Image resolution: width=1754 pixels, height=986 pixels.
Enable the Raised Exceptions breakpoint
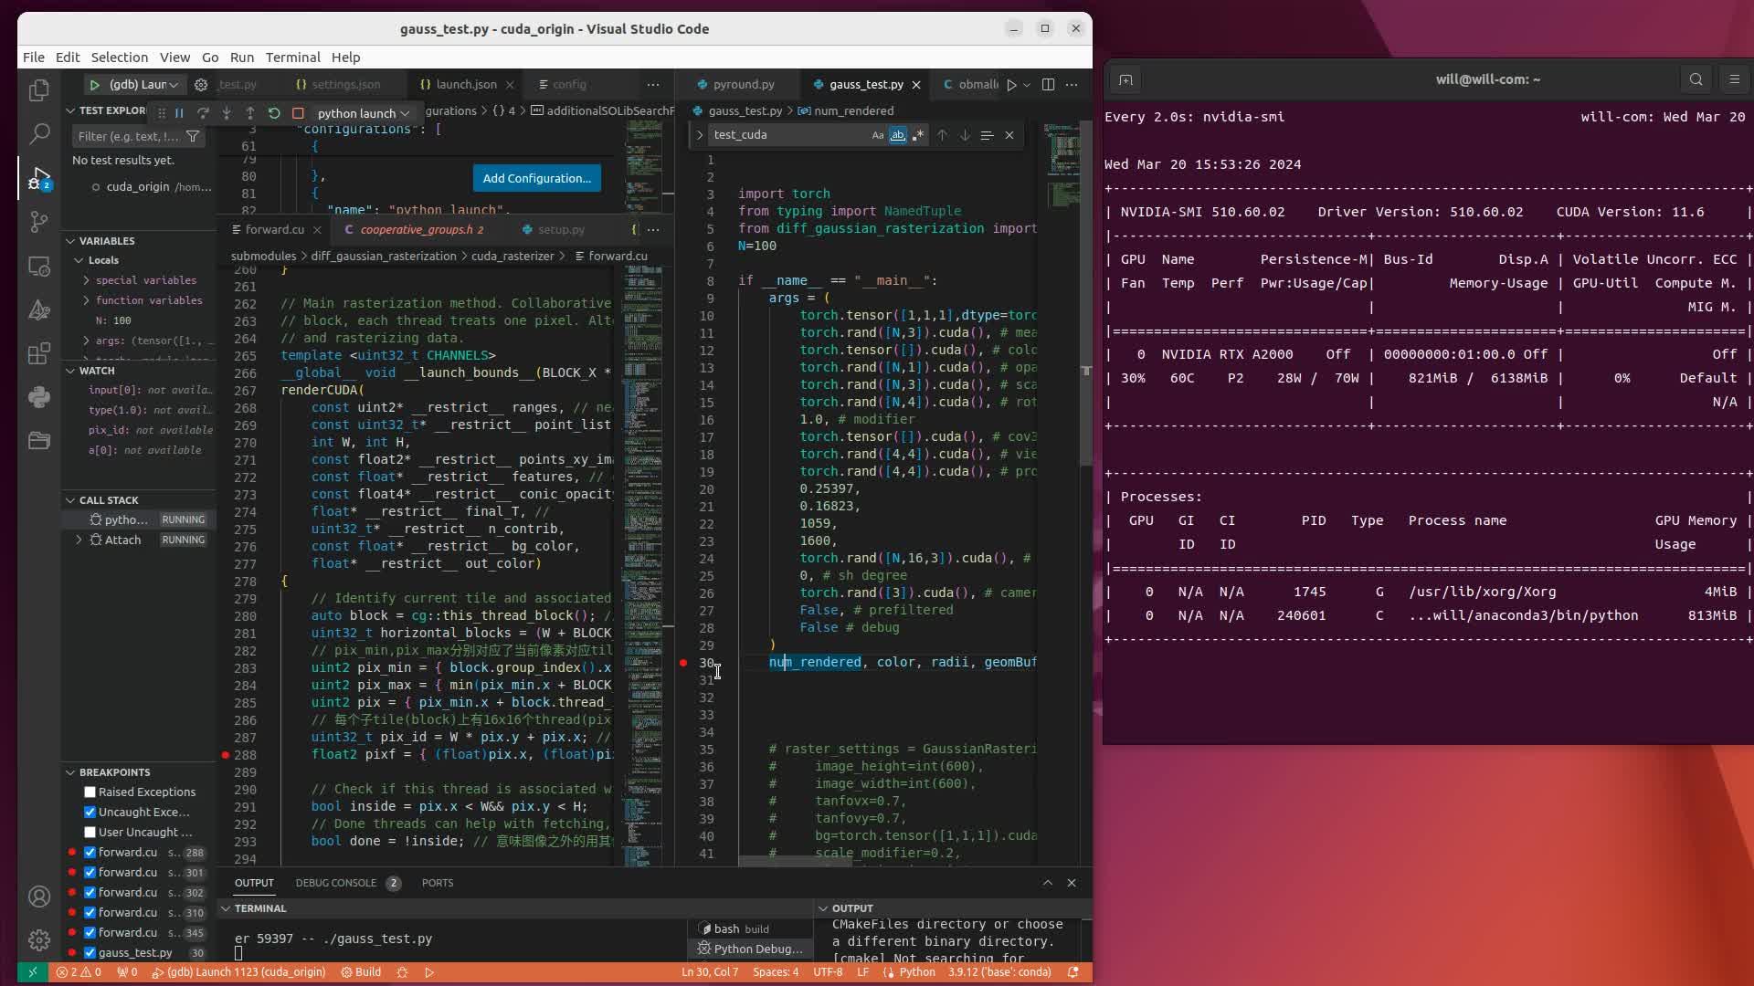90,792
